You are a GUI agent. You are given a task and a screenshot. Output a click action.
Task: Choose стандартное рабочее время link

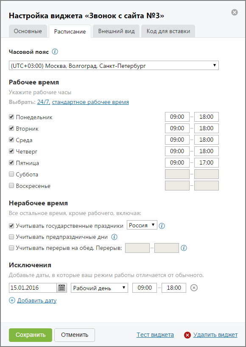click(x=90, y=102)
